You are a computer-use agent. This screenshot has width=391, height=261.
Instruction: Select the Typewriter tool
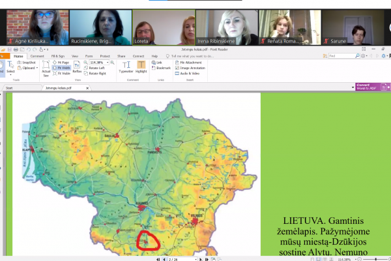click(126, 67)
